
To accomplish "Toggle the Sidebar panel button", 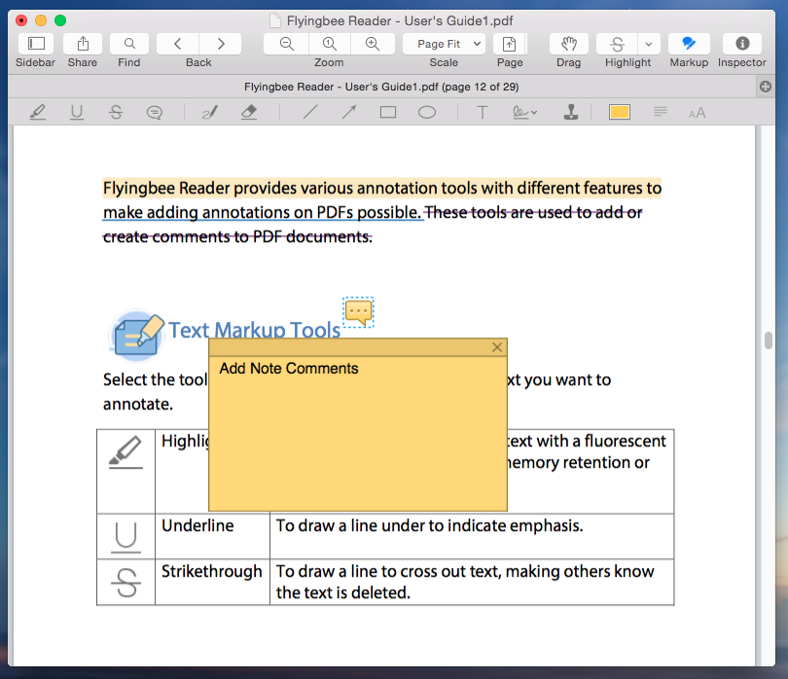I will coord(36,44).
